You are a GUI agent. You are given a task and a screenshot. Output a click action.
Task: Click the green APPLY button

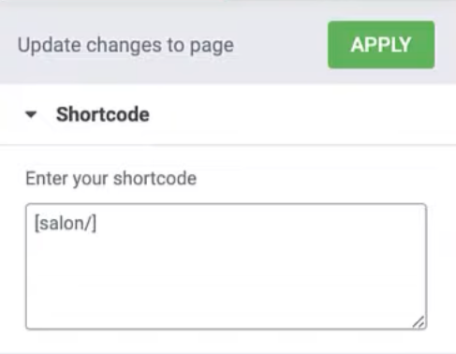click(x=381, y=45)
